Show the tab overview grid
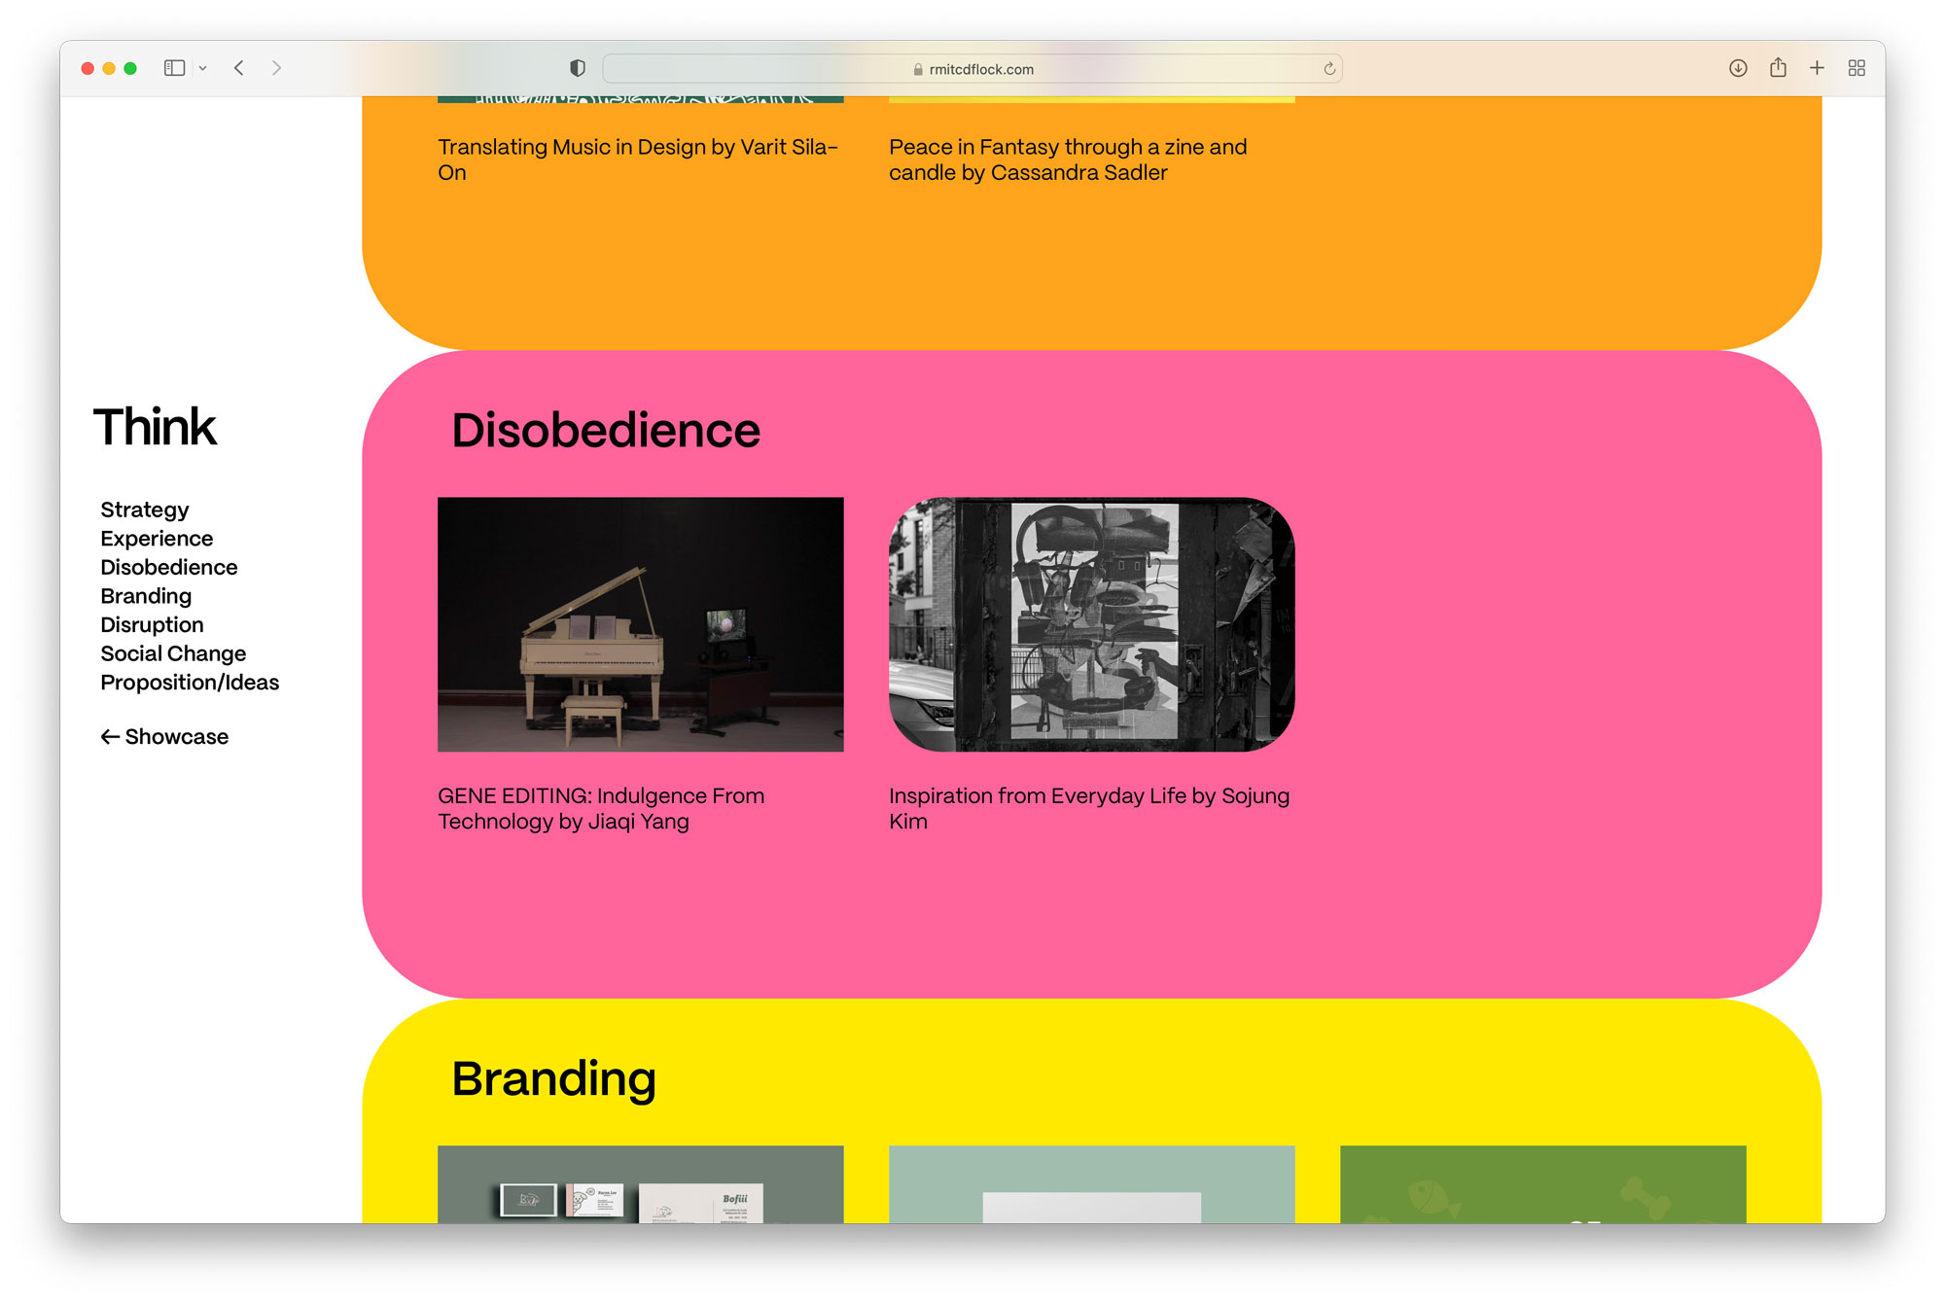The width and height of the screenshot is (1945, 1302). 1857,68
